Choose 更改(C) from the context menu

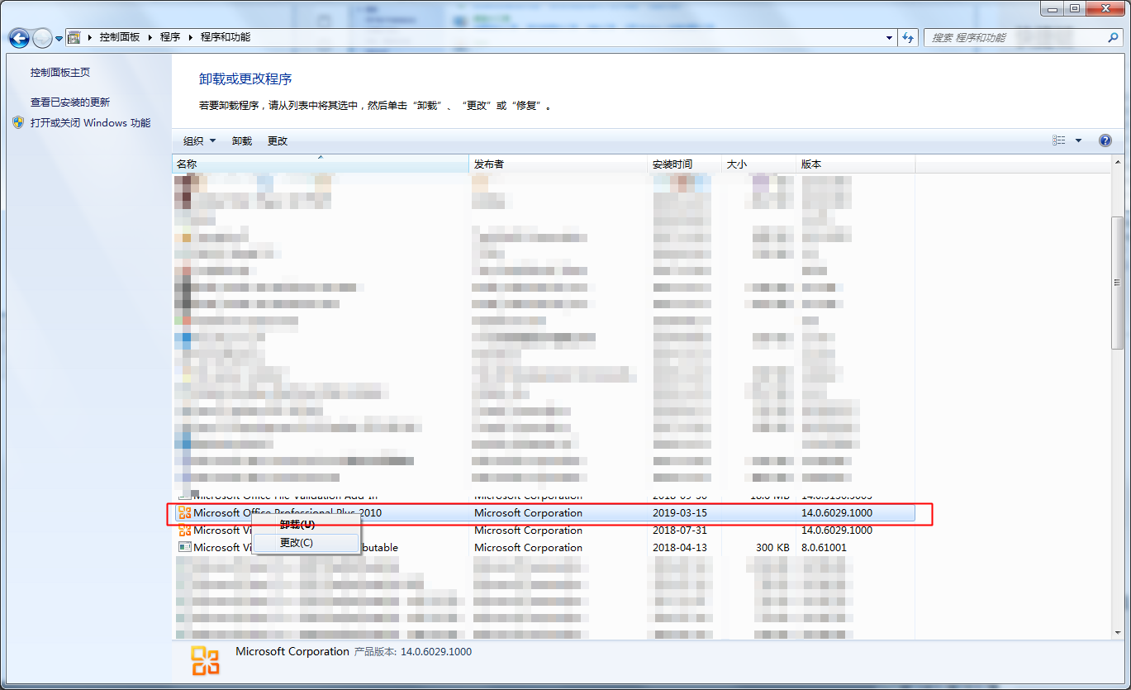306,543
